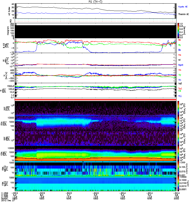The height and width of the screenshot is (204, 191).
Task: Select the 1800 time tick label
Action: [15, 199]
